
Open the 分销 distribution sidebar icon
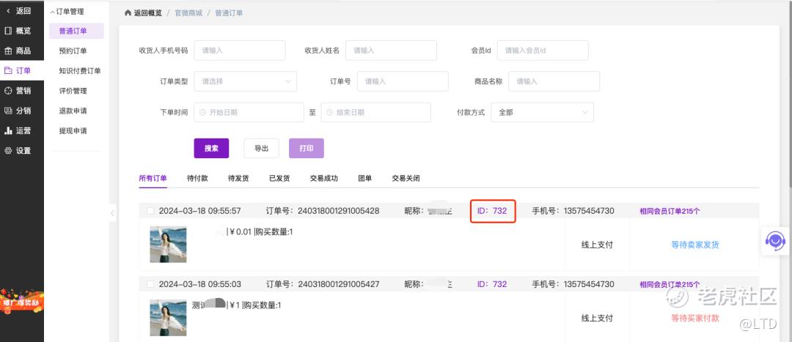pyautogui.click(x=8, y=111)
